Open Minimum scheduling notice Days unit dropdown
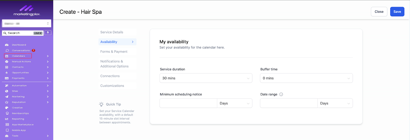This screenshot has height=140, width=410. point(234,103)
